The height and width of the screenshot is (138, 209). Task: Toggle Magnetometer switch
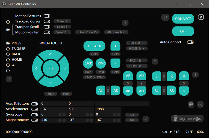35,120
